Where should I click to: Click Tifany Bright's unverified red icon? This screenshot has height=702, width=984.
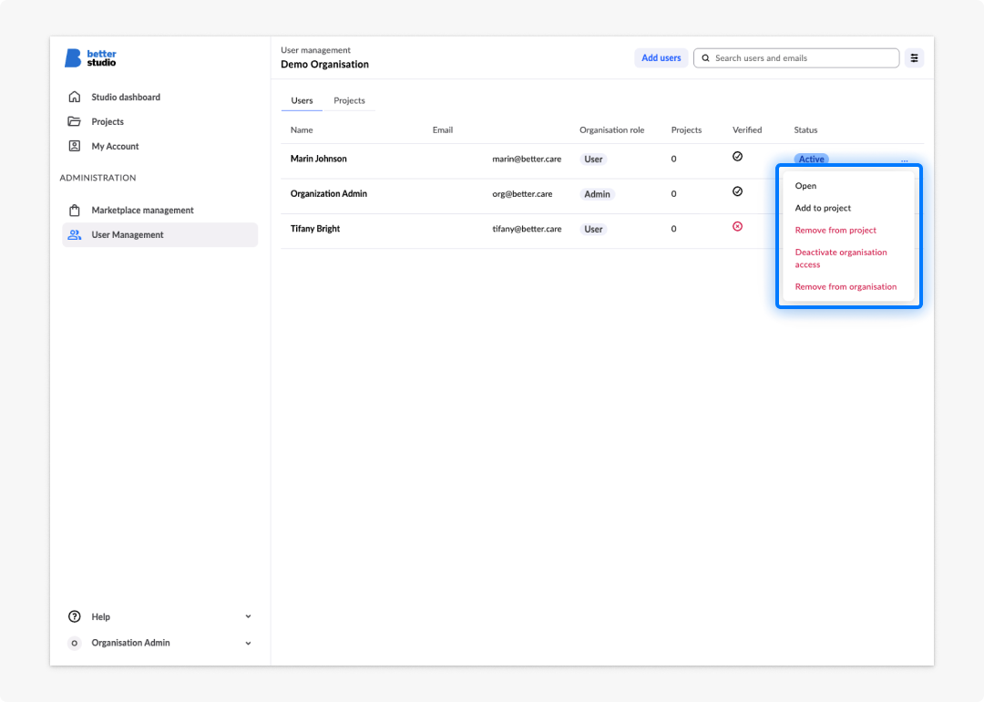click(x=737, y=226)
